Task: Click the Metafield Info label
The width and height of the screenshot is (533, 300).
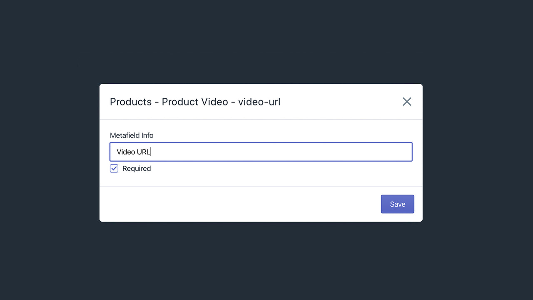Action: (x=132, y=135)
